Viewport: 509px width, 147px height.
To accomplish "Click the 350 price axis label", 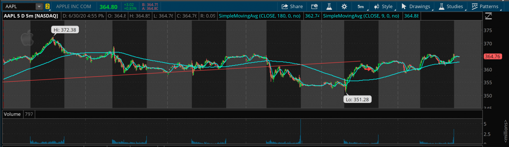I will 488,96.
